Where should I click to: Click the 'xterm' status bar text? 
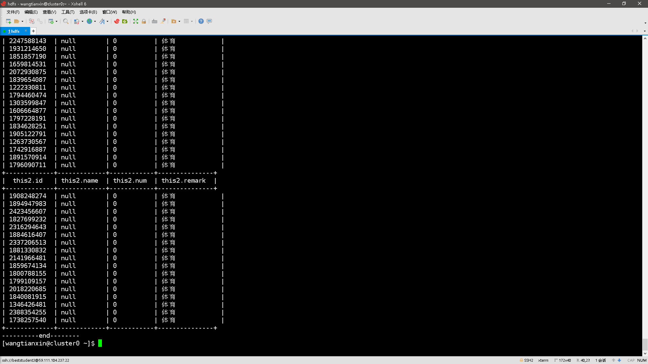pyautogui.click(x=543, y=360)
